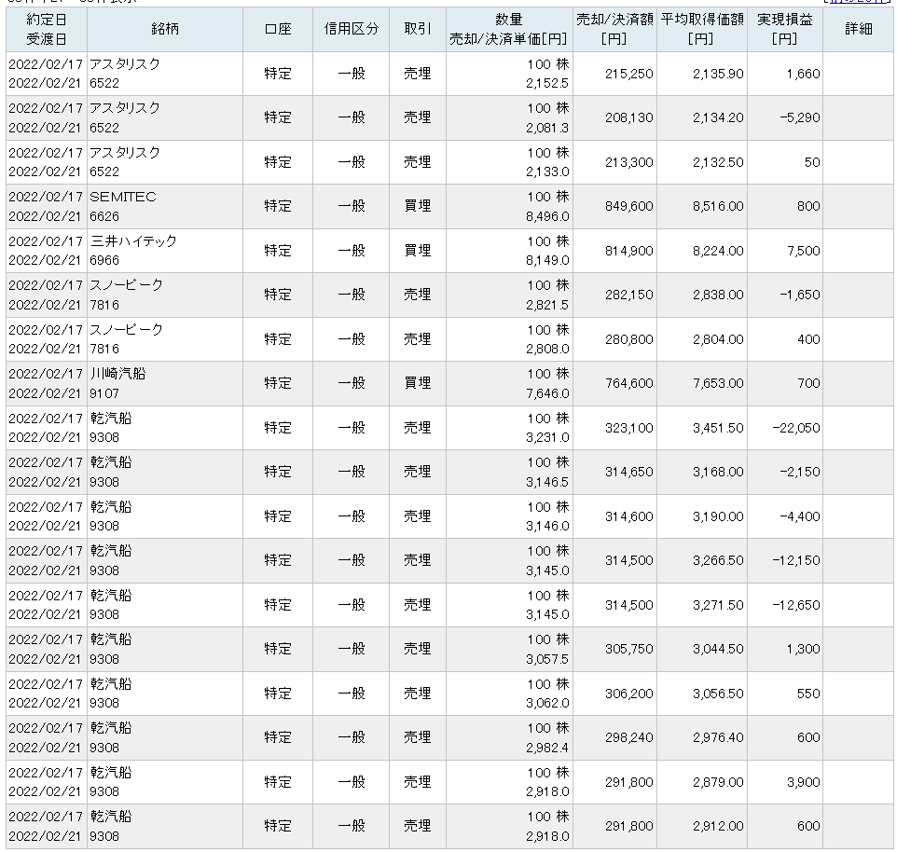Select the realized loss -2,150
897x852 pixels.
coord(800,473)
